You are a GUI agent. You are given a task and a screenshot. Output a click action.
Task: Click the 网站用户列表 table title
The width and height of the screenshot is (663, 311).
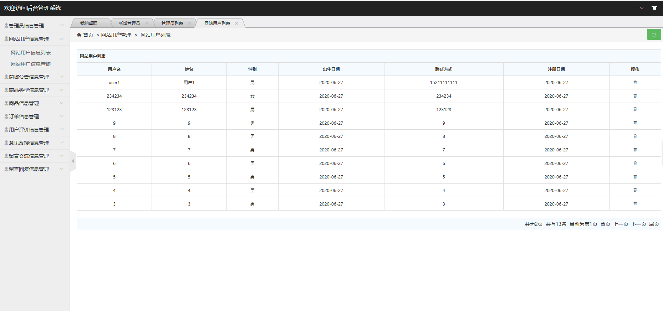point(93,56)
